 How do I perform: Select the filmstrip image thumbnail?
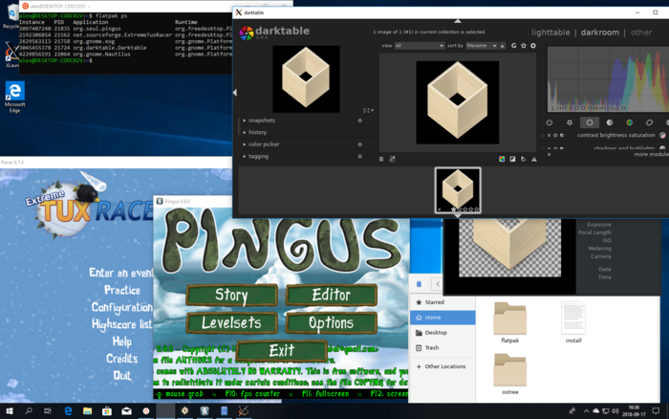click(x=457, y=188)
